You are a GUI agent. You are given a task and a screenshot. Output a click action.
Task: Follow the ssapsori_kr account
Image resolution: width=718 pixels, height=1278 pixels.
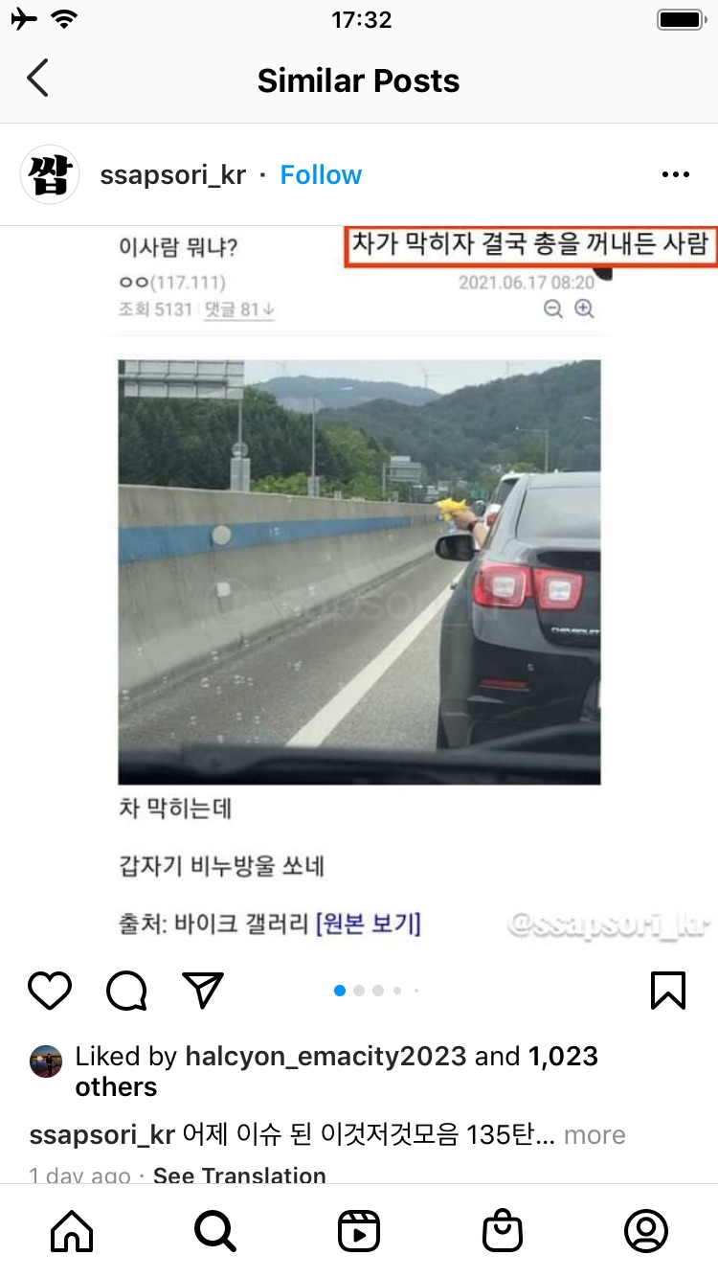321,174
